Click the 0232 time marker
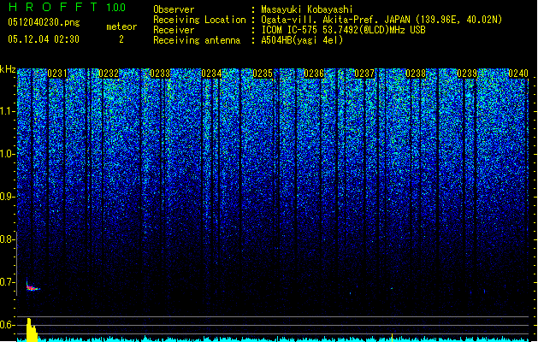 (109, 74)
